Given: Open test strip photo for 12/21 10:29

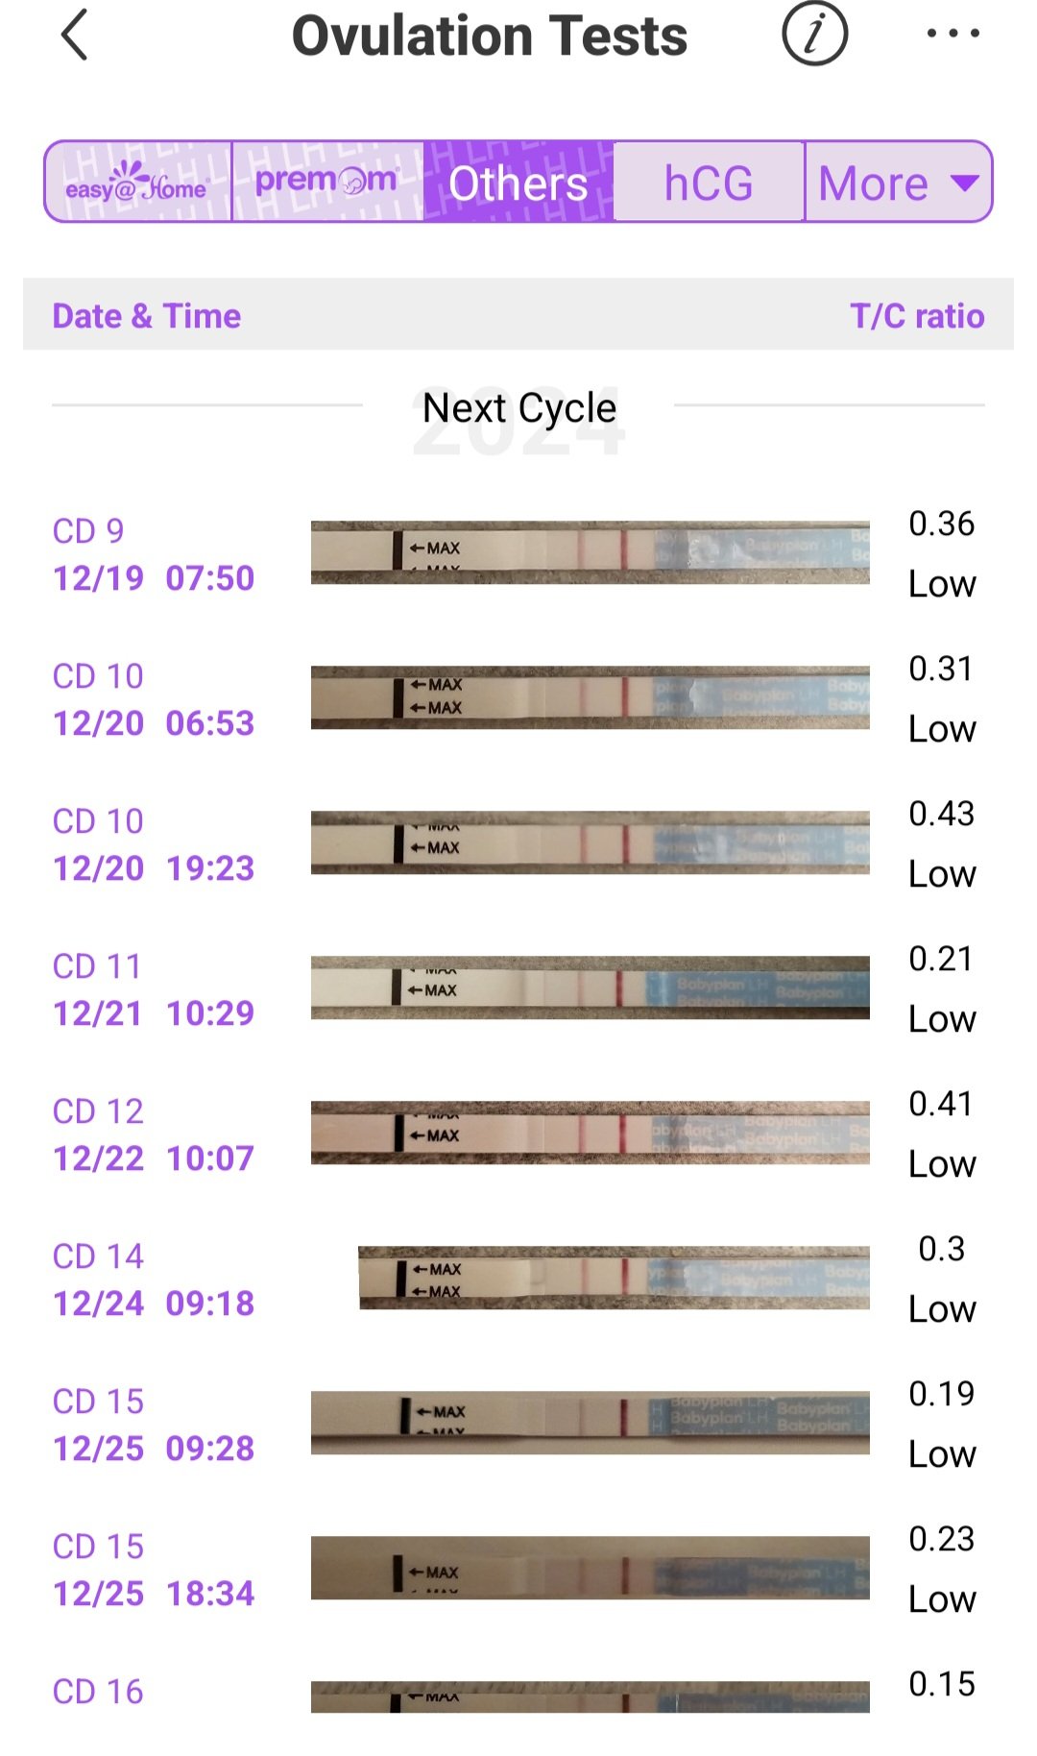Looking at the screenshot, I should coord(590,988).
